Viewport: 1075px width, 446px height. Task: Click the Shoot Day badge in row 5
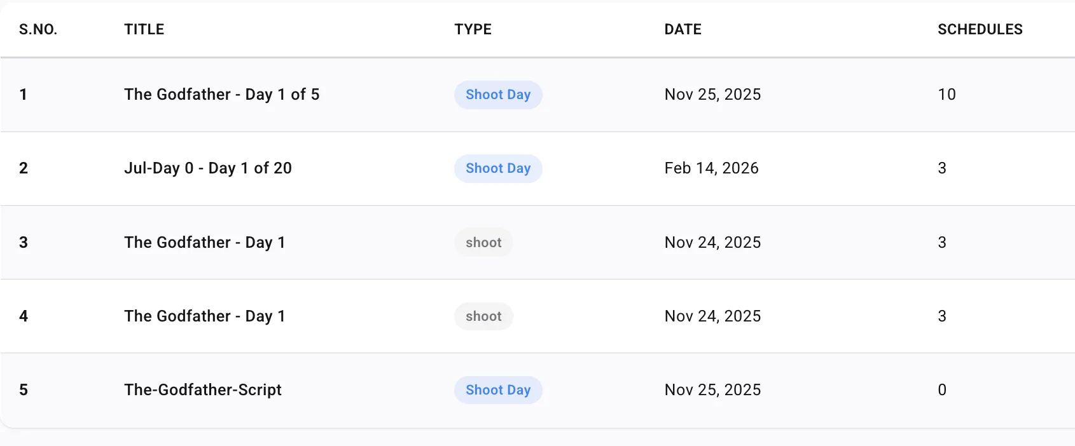coord(498,390)
